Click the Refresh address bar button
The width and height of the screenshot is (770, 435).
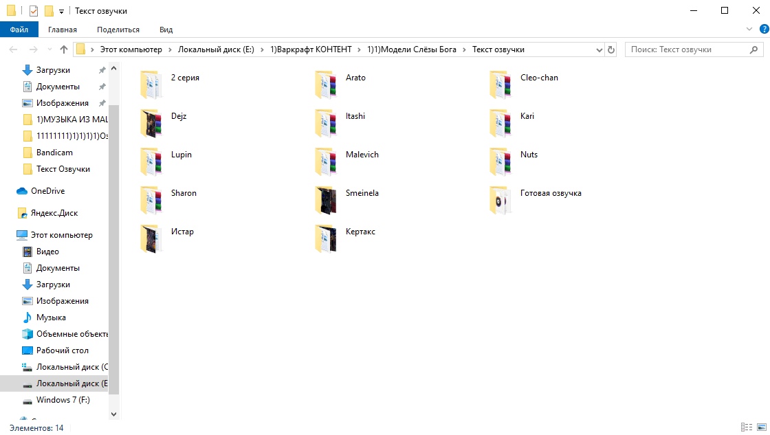(x=611, y=49)
